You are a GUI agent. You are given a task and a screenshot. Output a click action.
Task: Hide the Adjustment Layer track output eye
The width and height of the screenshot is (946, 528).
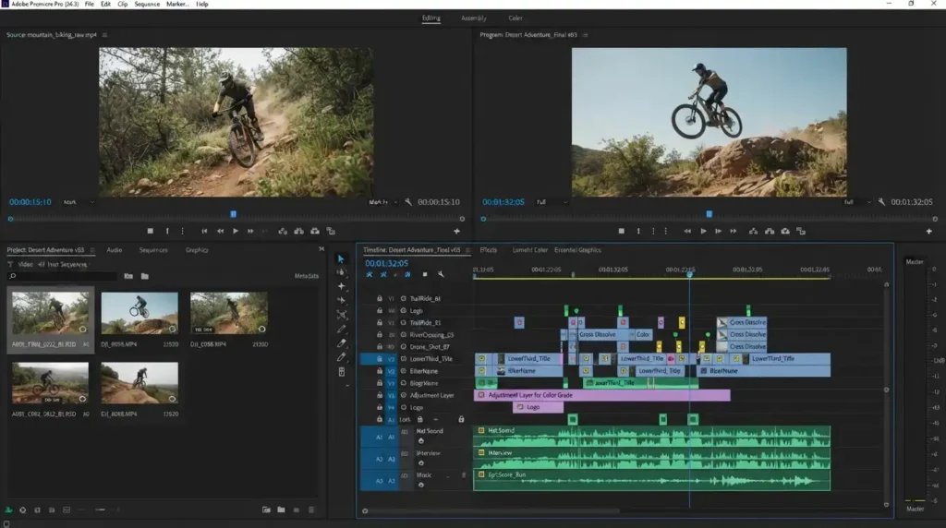click(x=404, y=395)
